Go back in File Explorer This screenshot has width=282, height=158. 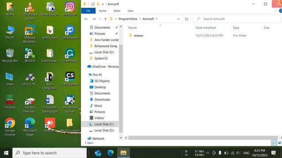click(x=86, y=19)
